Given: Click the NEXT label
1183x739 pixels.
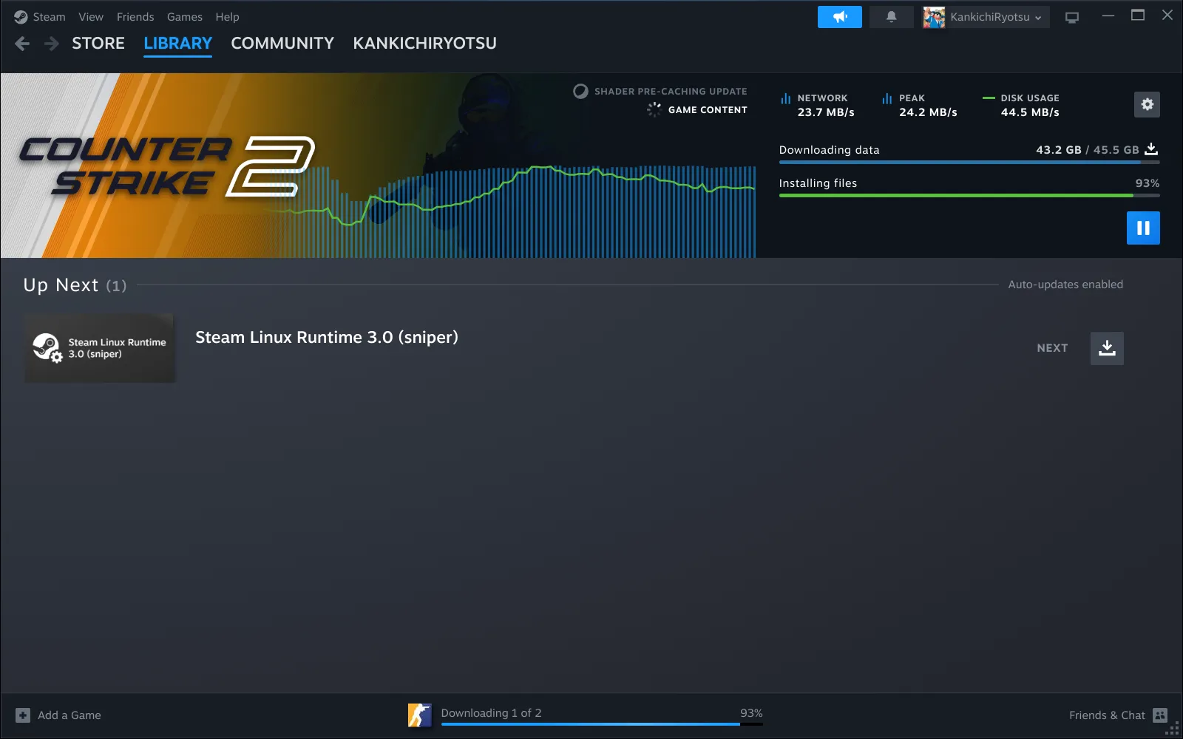Looking at the screenshot, I should (x=1052, y=348).
